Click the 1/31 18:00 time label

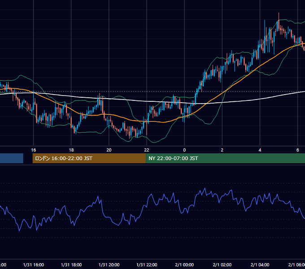71,265
